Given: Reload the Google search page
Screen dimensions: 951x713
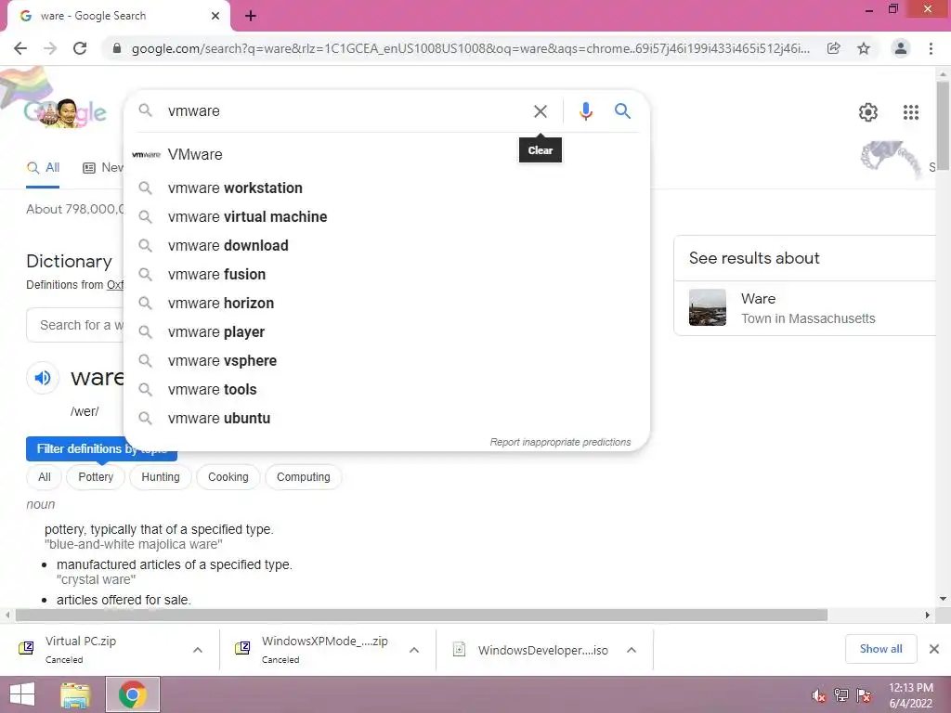Looking at the screenshot, I should coord(80,48).
